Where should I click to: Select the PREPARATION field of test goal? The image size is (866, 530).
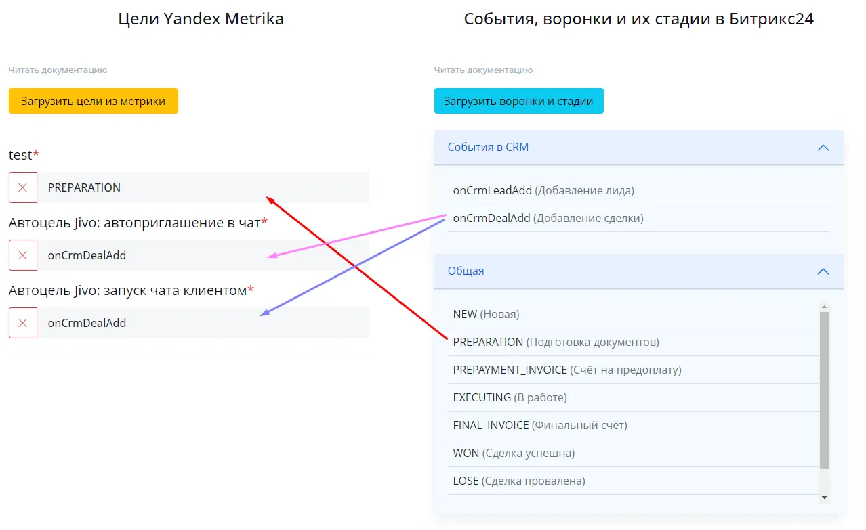203,187
